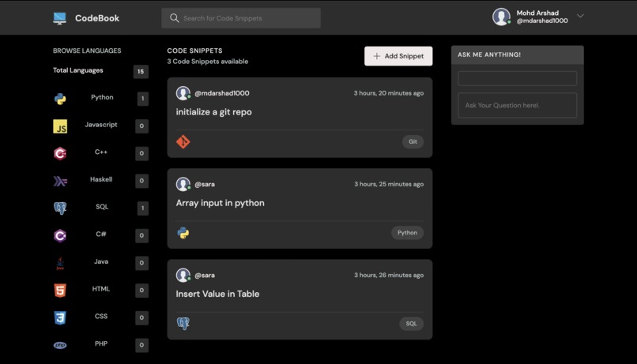Click the 3 hours, 20 minutes ago timestamp
Image resolution: width=637 pixels, height=364 pixels.
388,93
